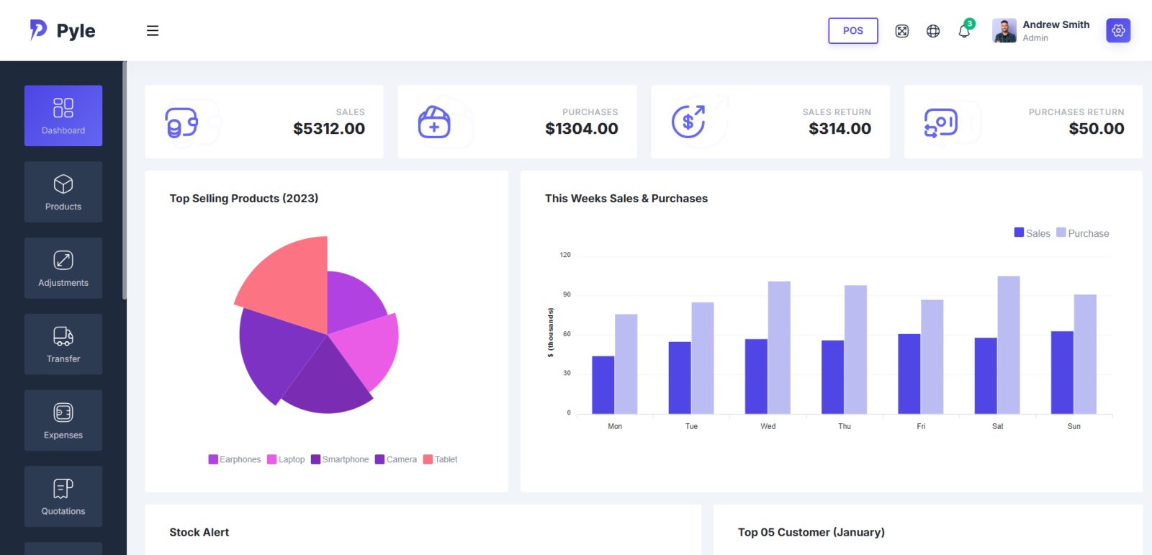1152x555 pixels.
Task: Open the language globe icon
Action: [x=933, y=31]
